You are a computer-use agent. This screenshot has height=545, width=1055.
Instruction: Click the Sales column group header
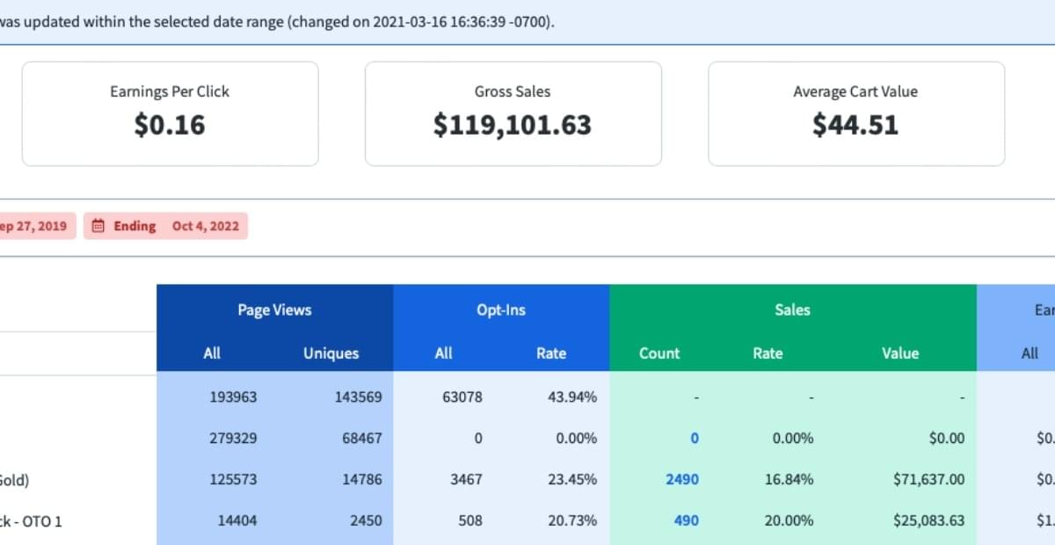(793, 309)
